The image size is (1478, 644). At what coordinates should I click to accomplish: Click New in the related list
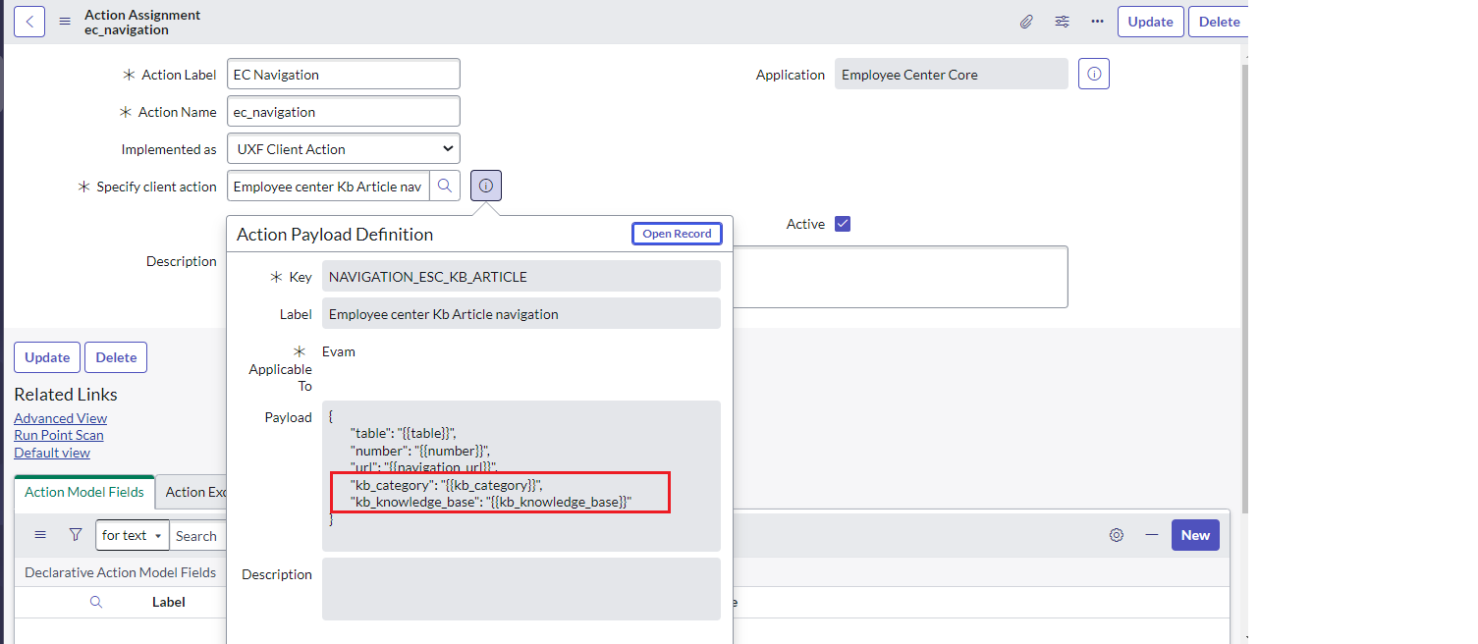click(x=1195, y=535)
